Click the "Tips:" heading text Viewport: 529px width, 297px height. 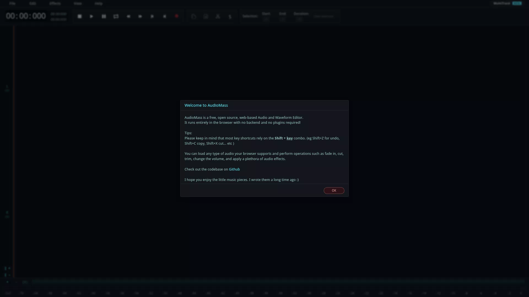188,133
